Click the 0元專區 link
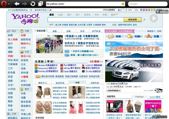Image resolution: width=169 pixels, height=119 pixels. coord(96,62)
